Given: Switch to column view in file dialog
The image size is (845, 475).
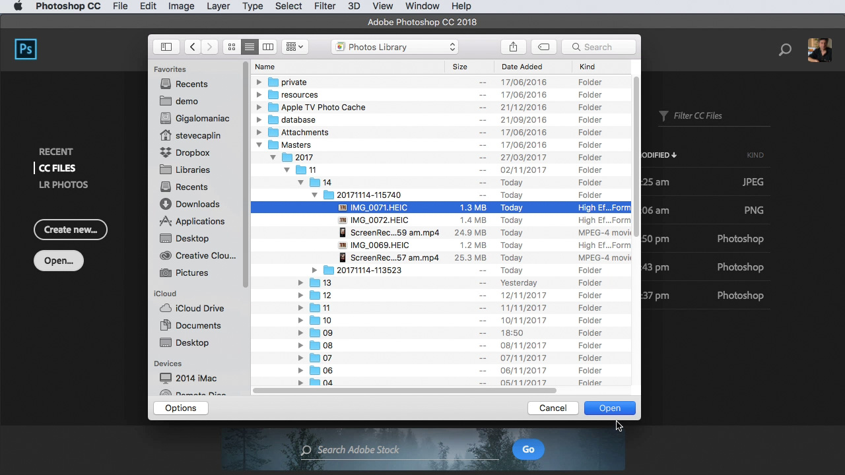Looking at the screenshot, I should [x=267, y=47].
